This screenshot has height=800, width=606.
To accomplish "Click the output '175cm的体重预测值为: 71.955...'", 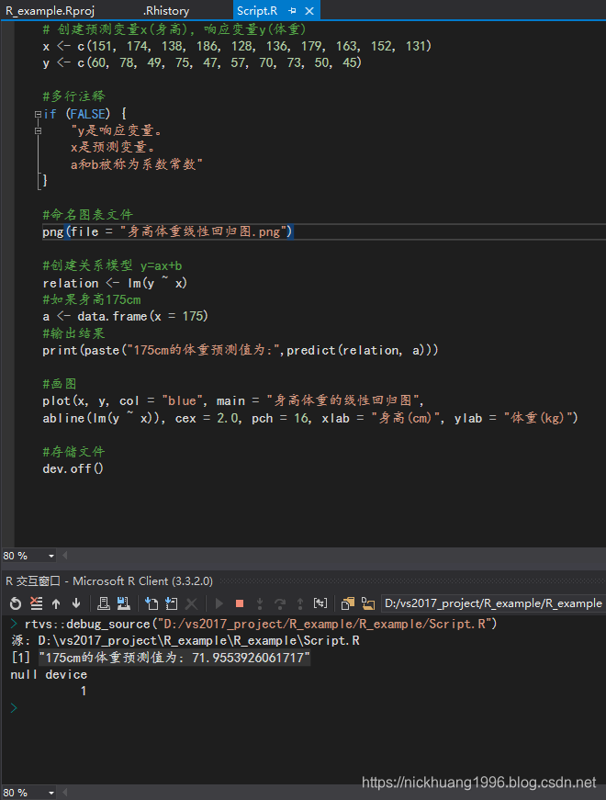I will 174,658.
